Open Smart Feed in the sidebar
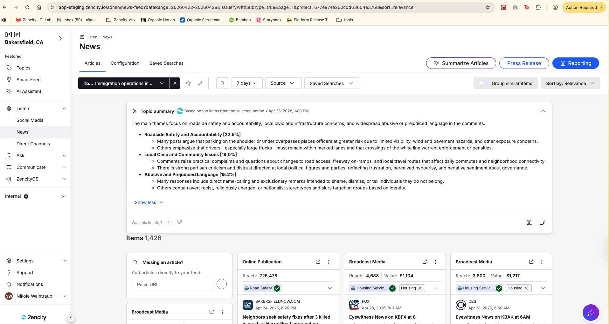The height and width of the screenshot is (324, 609). tap(29, 80)
